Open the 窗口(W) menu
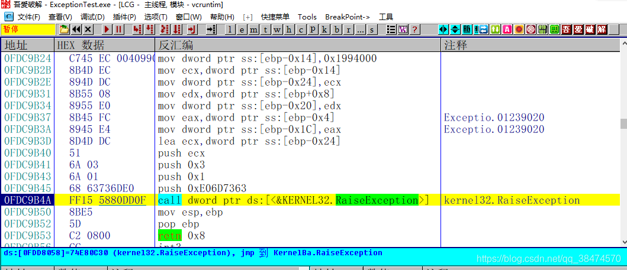This screenshot has height=270, width=627. click(189, 17)
